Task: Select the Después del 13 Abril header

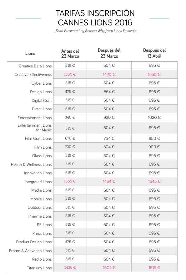Action: 154,53
